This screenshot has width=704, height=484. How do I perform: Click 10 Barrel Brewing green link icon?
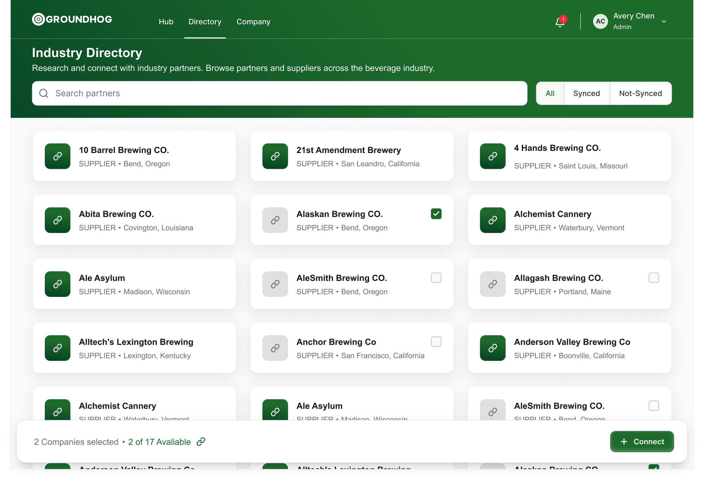tap(58, 156)
